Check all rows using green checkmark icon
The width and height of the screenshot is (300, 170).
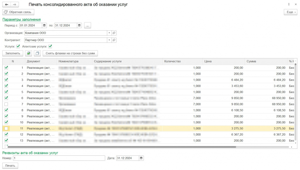pyautogui.click(x=28, y=53)
